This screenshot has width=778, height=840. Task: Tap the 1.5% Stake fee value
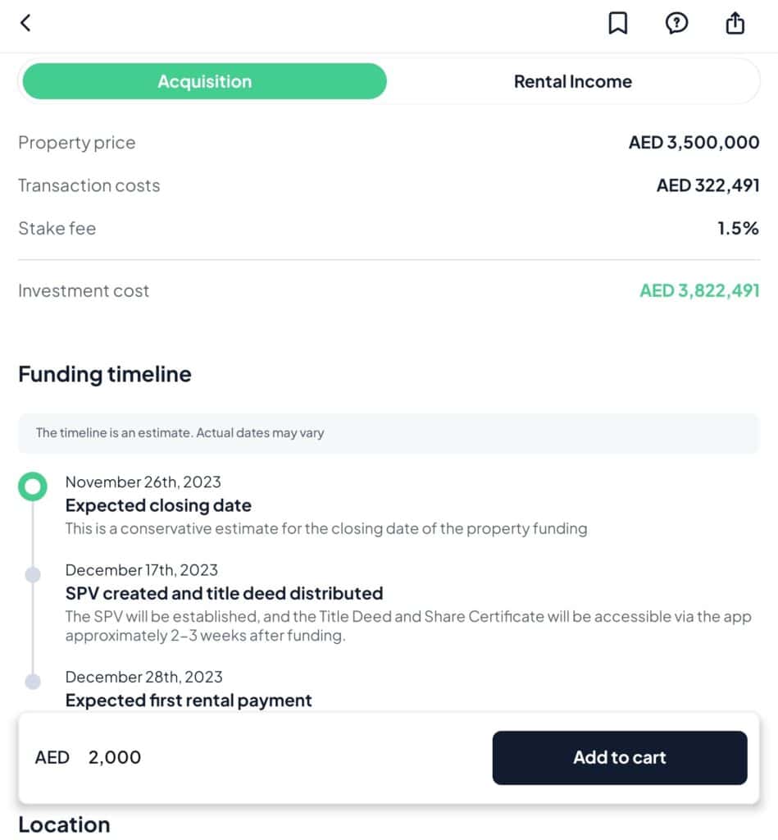coord(738,228)
